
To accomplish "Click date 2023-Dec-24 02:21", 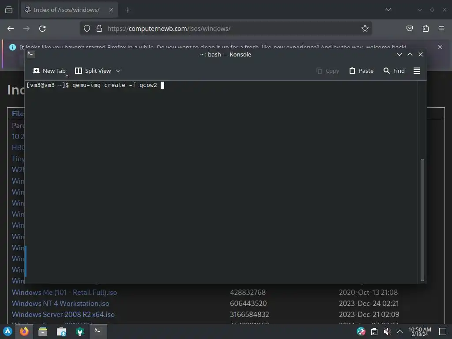I will tap(369, 303).
